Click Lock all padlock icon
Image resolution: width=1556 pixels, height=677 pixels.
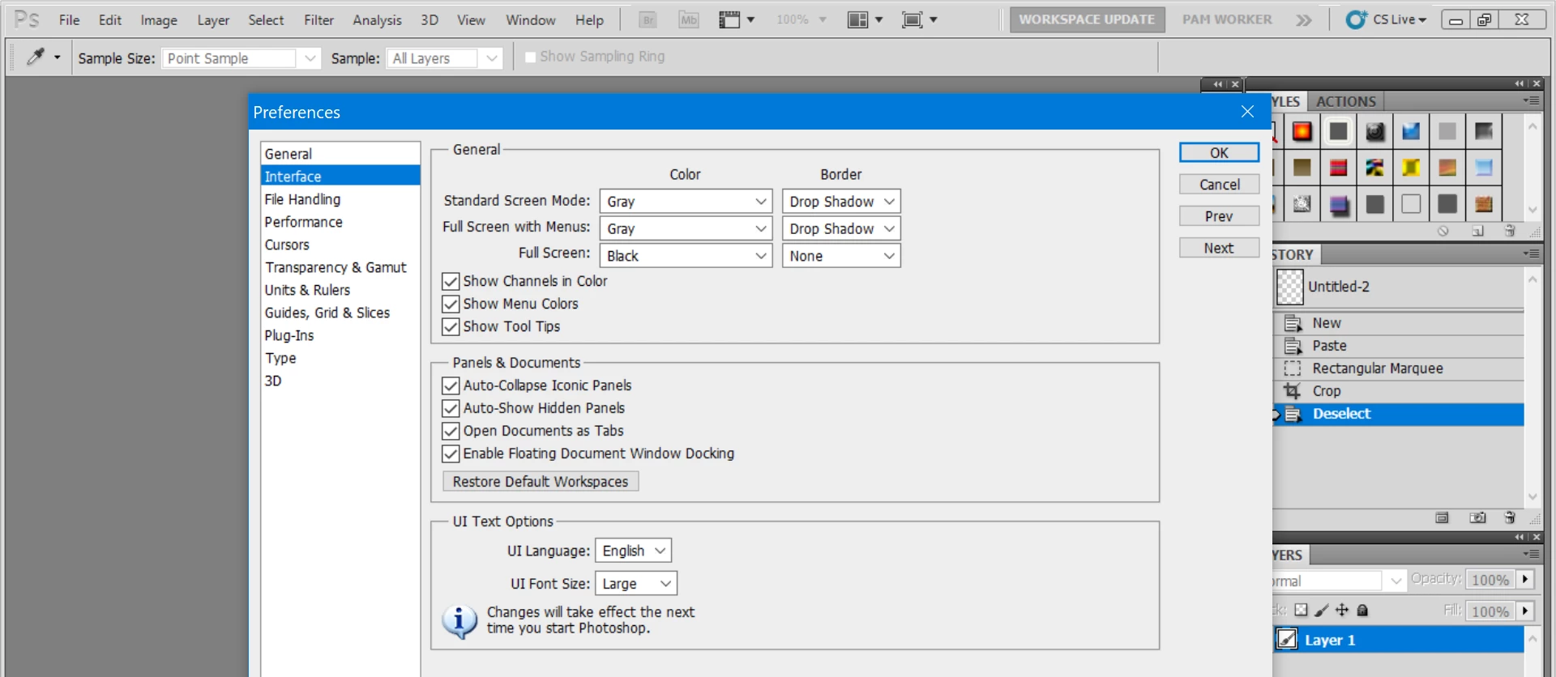click(x=1362, y=611)
